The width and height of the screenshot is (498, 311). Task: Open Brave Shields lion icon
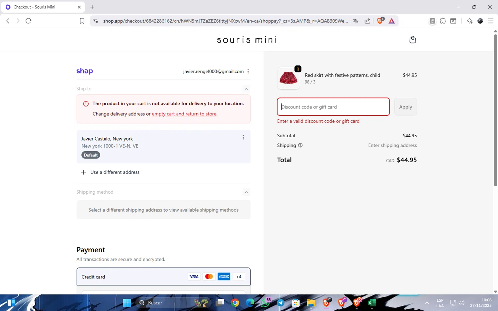coord(380,21)
